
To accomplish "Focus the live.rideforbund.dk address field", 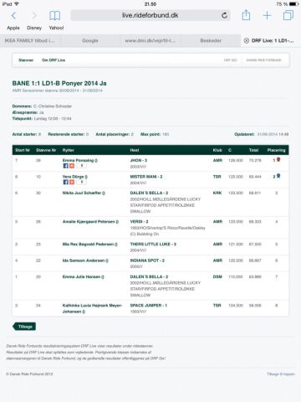I will (150, 15).
